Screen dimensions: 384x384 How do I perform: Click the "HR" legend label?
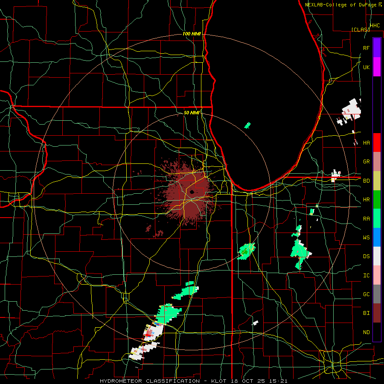[x=366, y=200]
